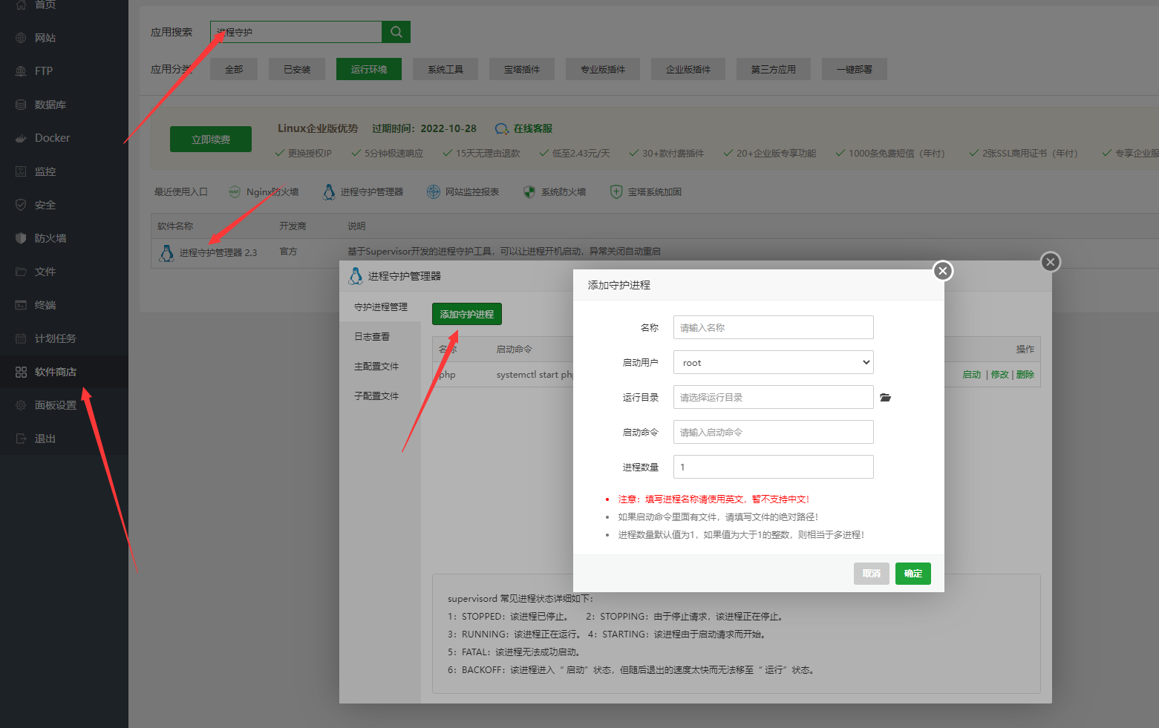Viewport: 1159px width, 728px height.
Task: Open 宝塔系统加固 shield icon
Action: [616, 192]
